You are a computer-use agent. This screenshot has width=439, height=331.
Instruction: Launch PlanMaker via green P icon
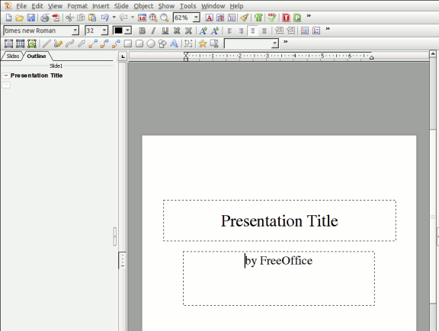click(x=297, y=18)
